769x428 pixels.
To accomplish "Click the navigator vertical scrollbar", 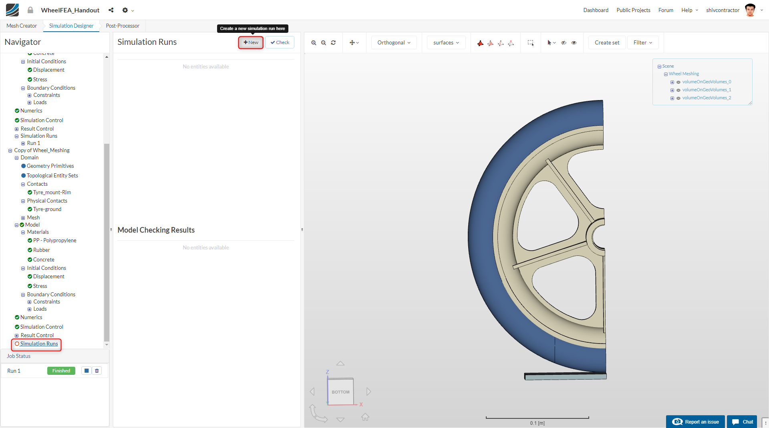I will point(107,240).
